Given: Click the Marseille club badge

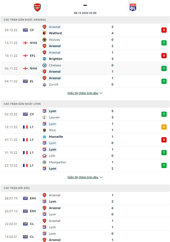Looking at the screenshot, I should (44, 137).
